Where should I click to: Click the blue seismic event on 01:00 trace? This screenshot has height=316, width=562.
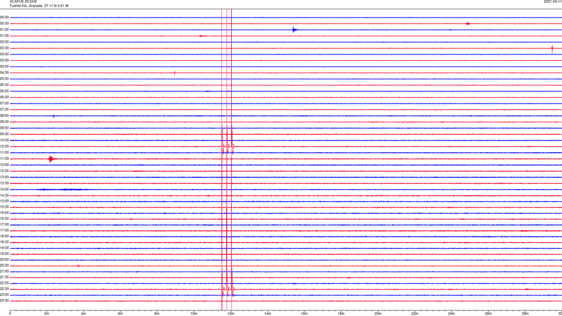coord(294,30)
